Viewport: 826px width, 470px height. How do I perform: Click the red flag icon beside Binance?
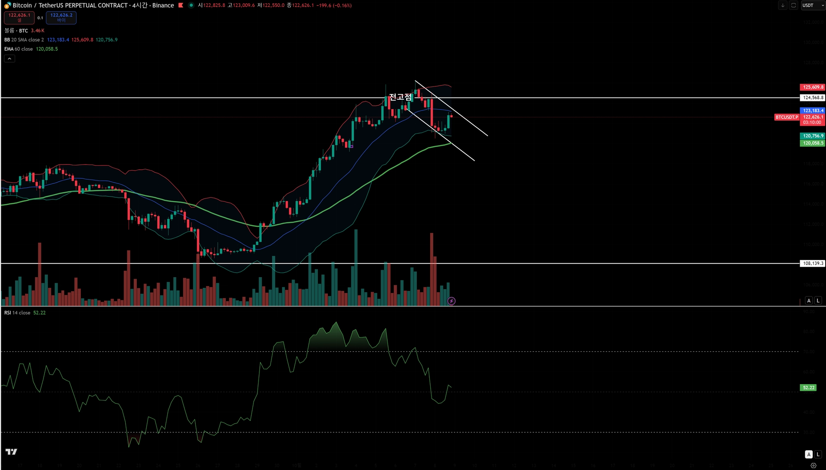181,6
